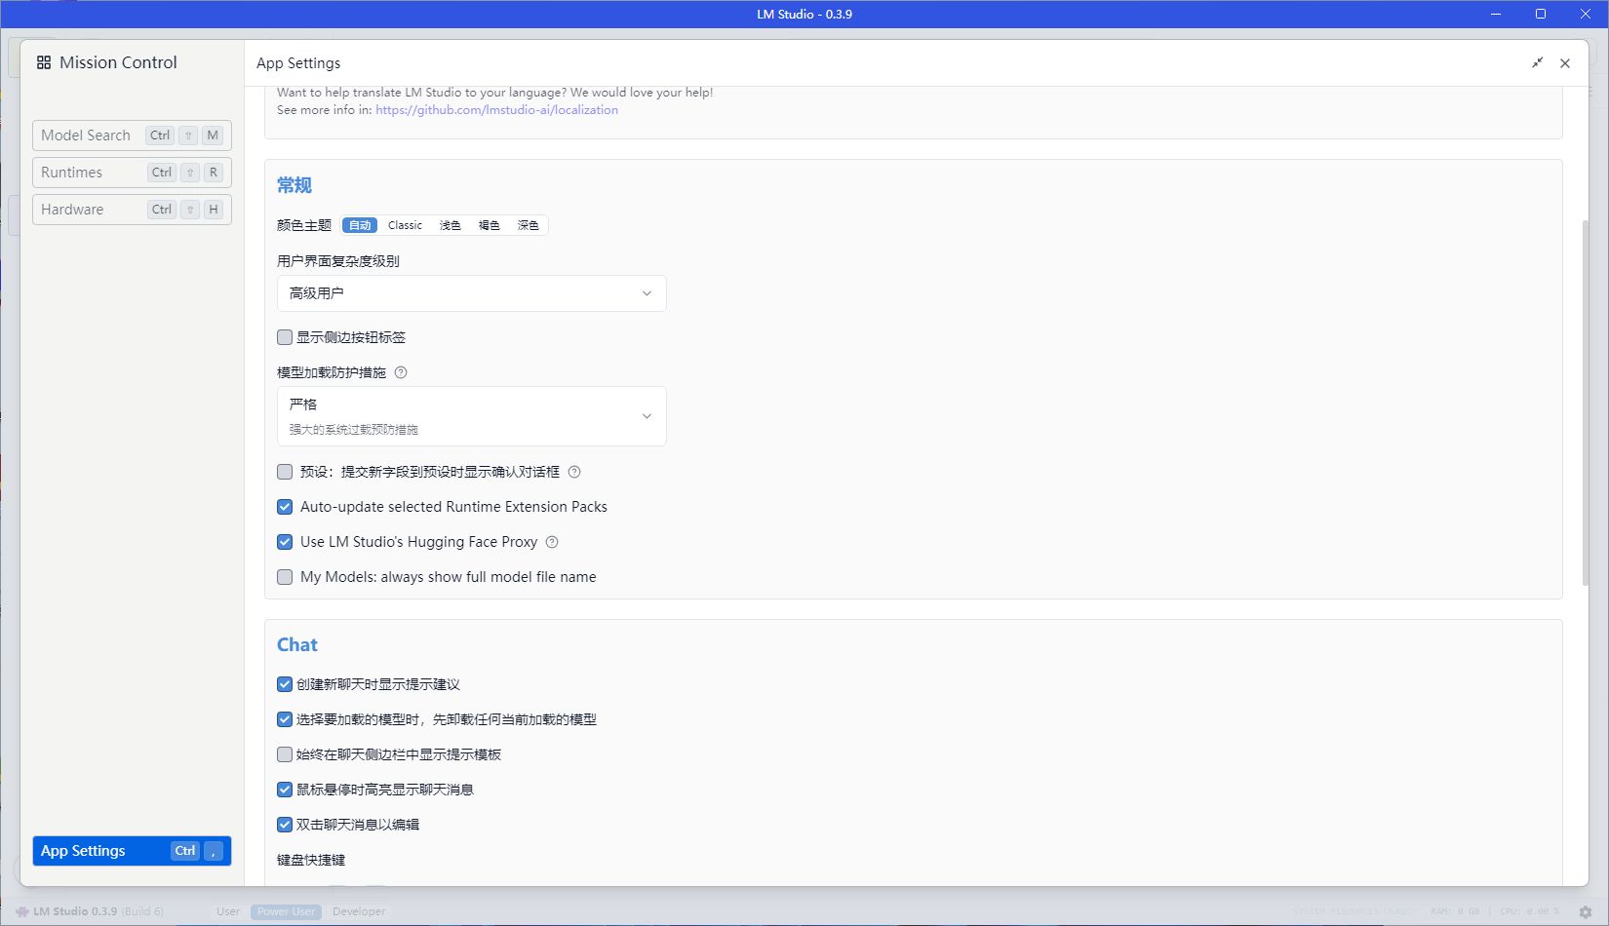Click the help icon next to 预设 option
This screenshot has width=1609, height=926.
pos(574,472)
